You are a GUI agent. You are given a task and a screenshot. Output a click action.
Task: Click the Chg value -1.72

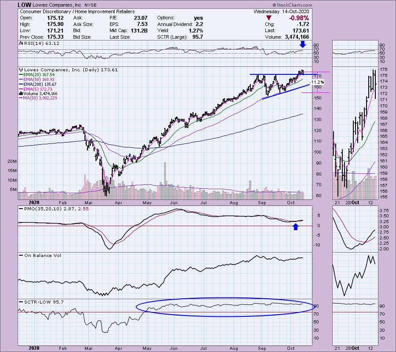pos(302,24)
